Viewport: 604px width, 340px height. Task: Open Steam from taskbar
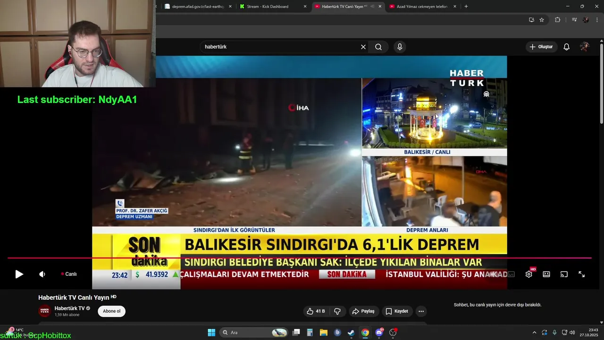[x=351, y=332]
